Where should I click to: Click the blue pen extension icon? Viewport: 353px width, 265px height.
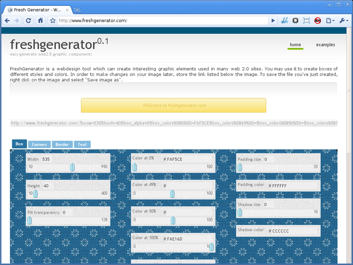click(285, 21)
